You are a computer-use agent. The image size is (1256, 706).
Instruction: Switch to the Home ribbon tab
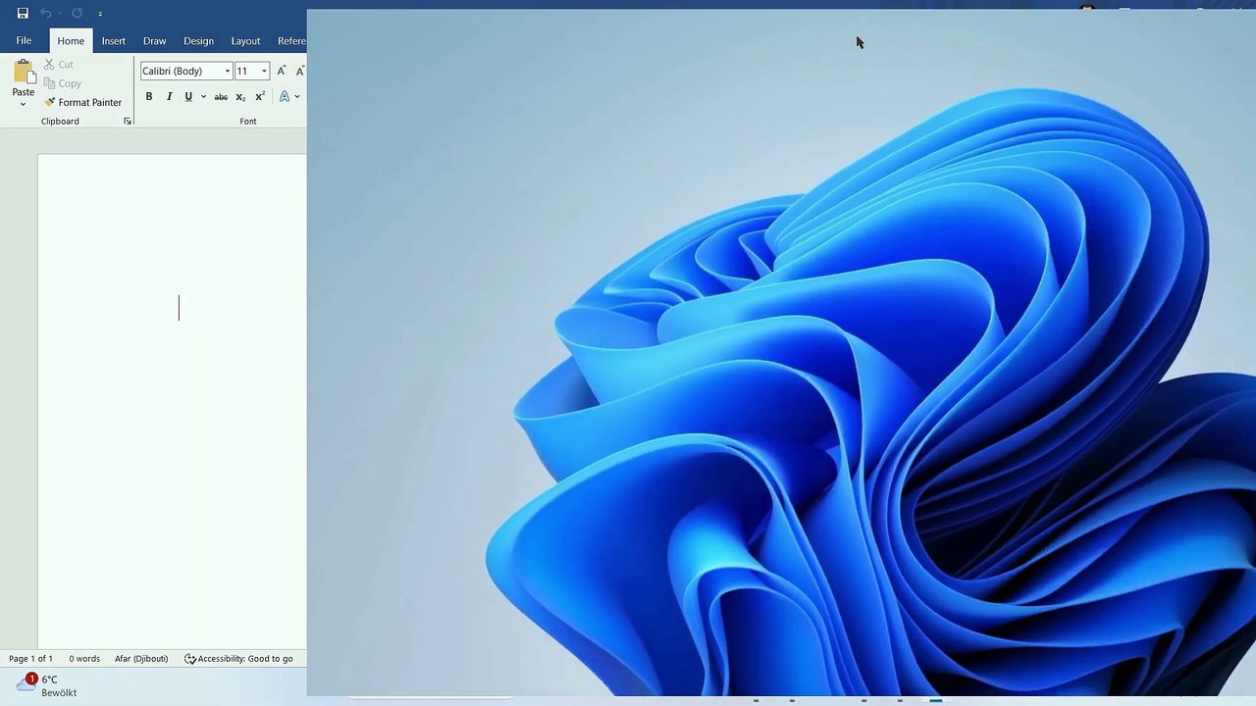pos(71,41)
